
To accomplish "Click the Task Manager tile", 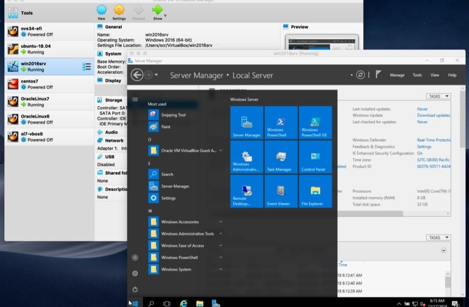I will [x=281, y=157].
